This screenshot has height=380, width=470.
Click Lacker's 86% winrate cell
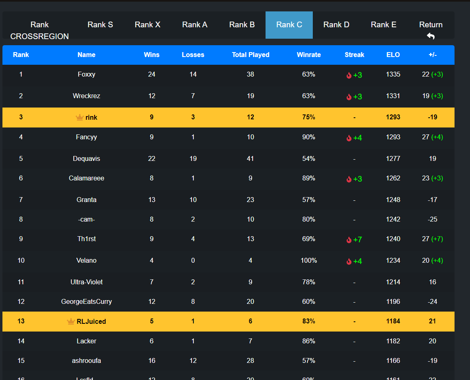[309, 341]
